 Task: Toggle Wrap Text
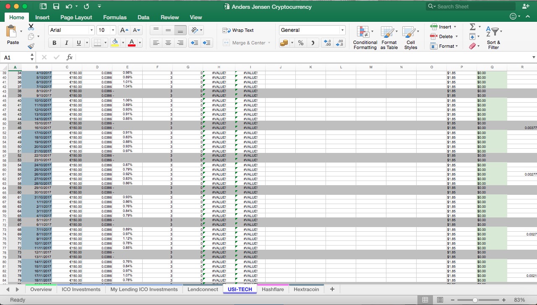click(238, 30)
